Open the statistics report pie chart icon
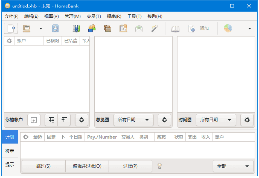 pyautogui.click(x=228, y=28)
